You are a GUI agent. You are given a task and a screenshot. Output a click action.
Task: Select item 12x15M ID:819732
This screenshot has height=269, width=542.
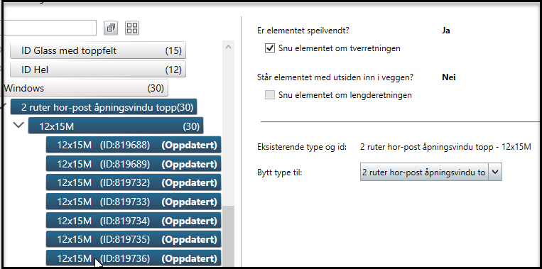click(x=134, y=182)
